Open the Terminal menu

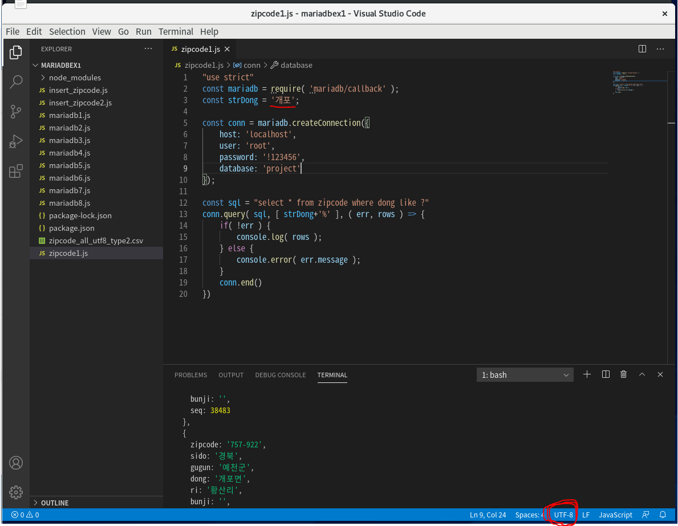176,31
